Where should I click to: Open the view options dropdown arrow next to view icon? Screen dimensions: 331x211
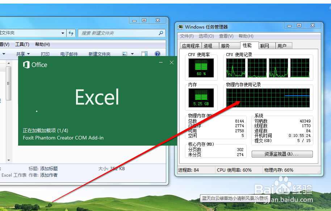click(132, 54)
